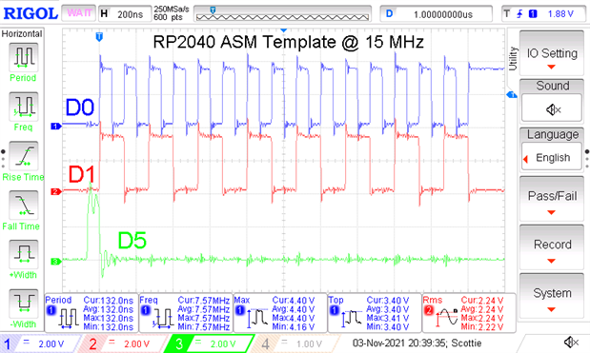
Task: Click the menu page dots left of Rise Time
Action: point(3,159)
